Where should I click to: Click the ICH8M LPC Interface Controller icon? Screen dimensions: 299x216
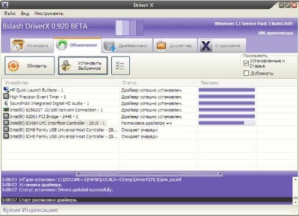pos(7,123)
